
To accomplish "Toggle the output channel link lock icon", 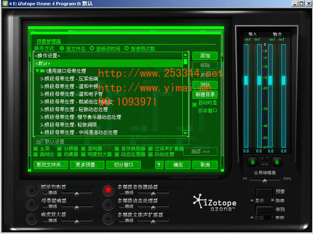I will [x=277, y=162].
